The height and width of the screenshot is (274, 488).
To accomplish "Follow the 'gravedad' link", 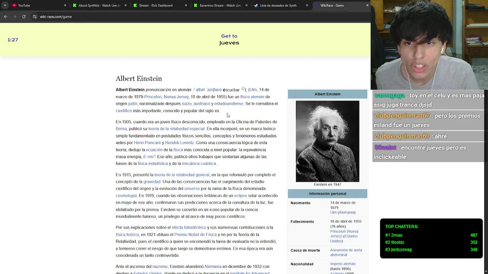I will pyautogui.click(x=152, y=182).
